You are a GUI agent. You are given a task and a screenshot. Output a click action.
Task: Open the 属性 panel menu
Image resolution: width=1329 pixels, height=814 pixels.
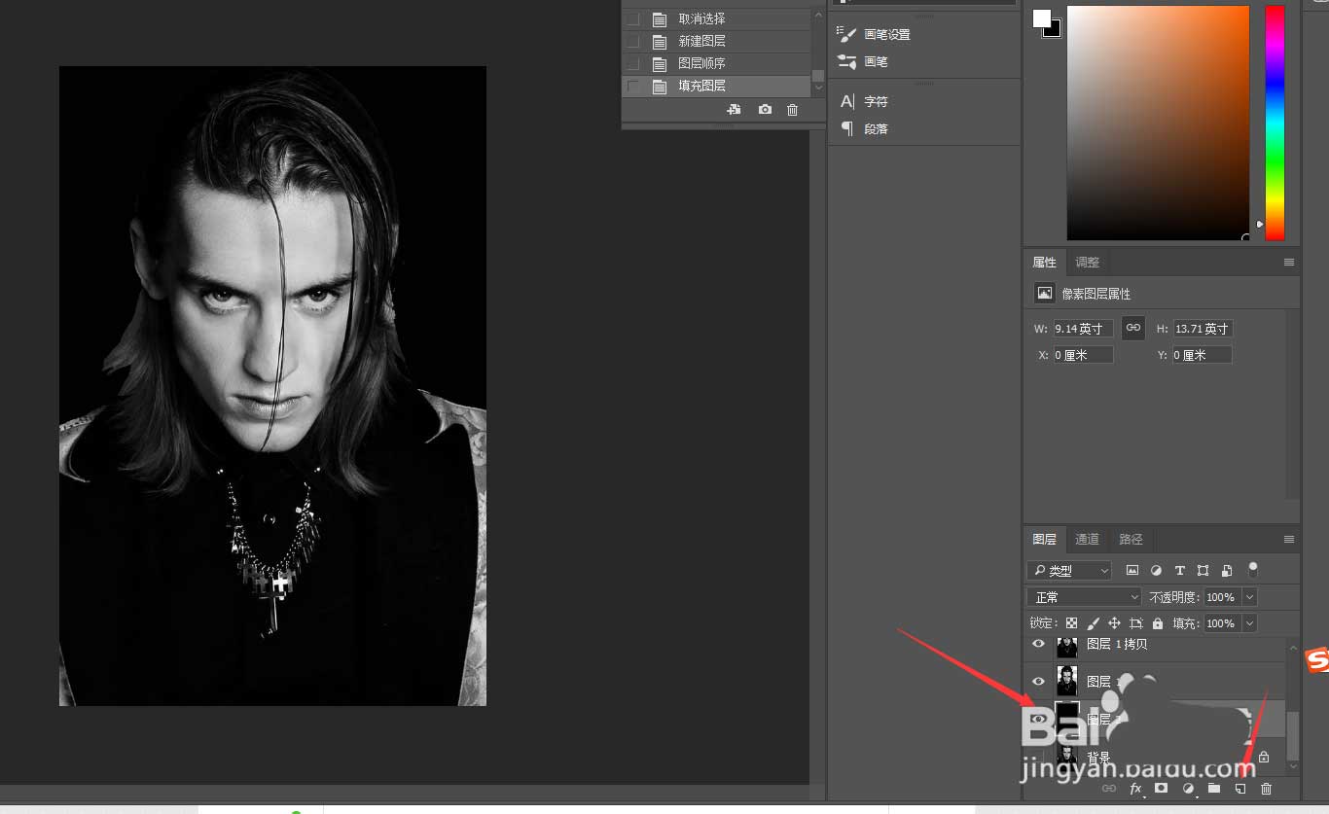(1289, 263)
